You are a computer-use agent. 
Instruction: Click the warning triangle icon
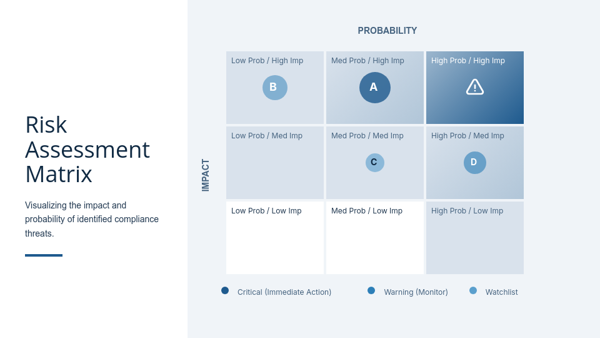pyautogui.click(x=475, y=87)
